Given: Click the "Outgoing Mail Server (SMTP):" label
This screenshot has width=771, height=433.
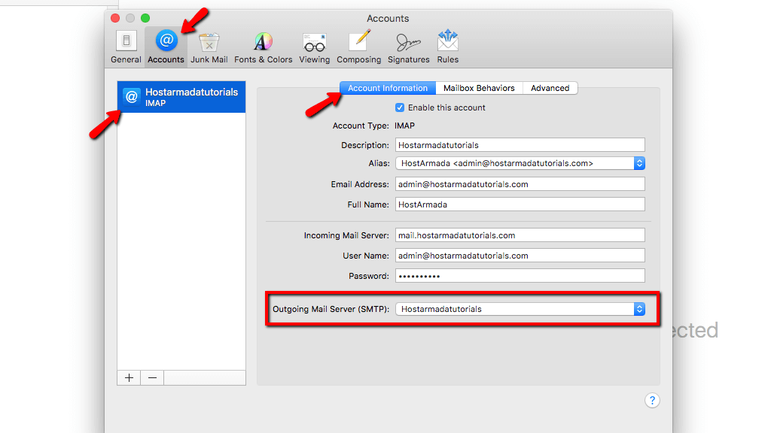Looking at the screenshot, I should [x=331, y=309].
